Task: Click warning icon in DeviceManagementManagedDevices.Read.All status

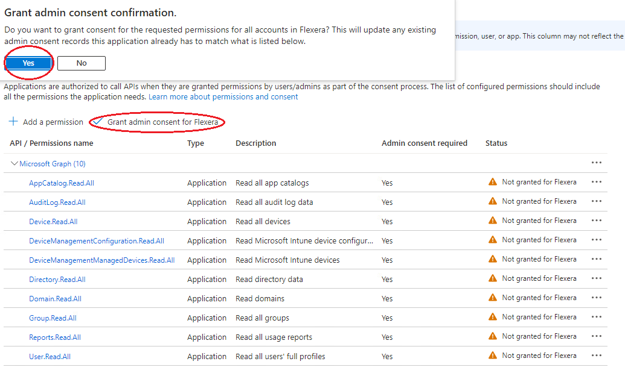Action: click(x=493, y=259)
